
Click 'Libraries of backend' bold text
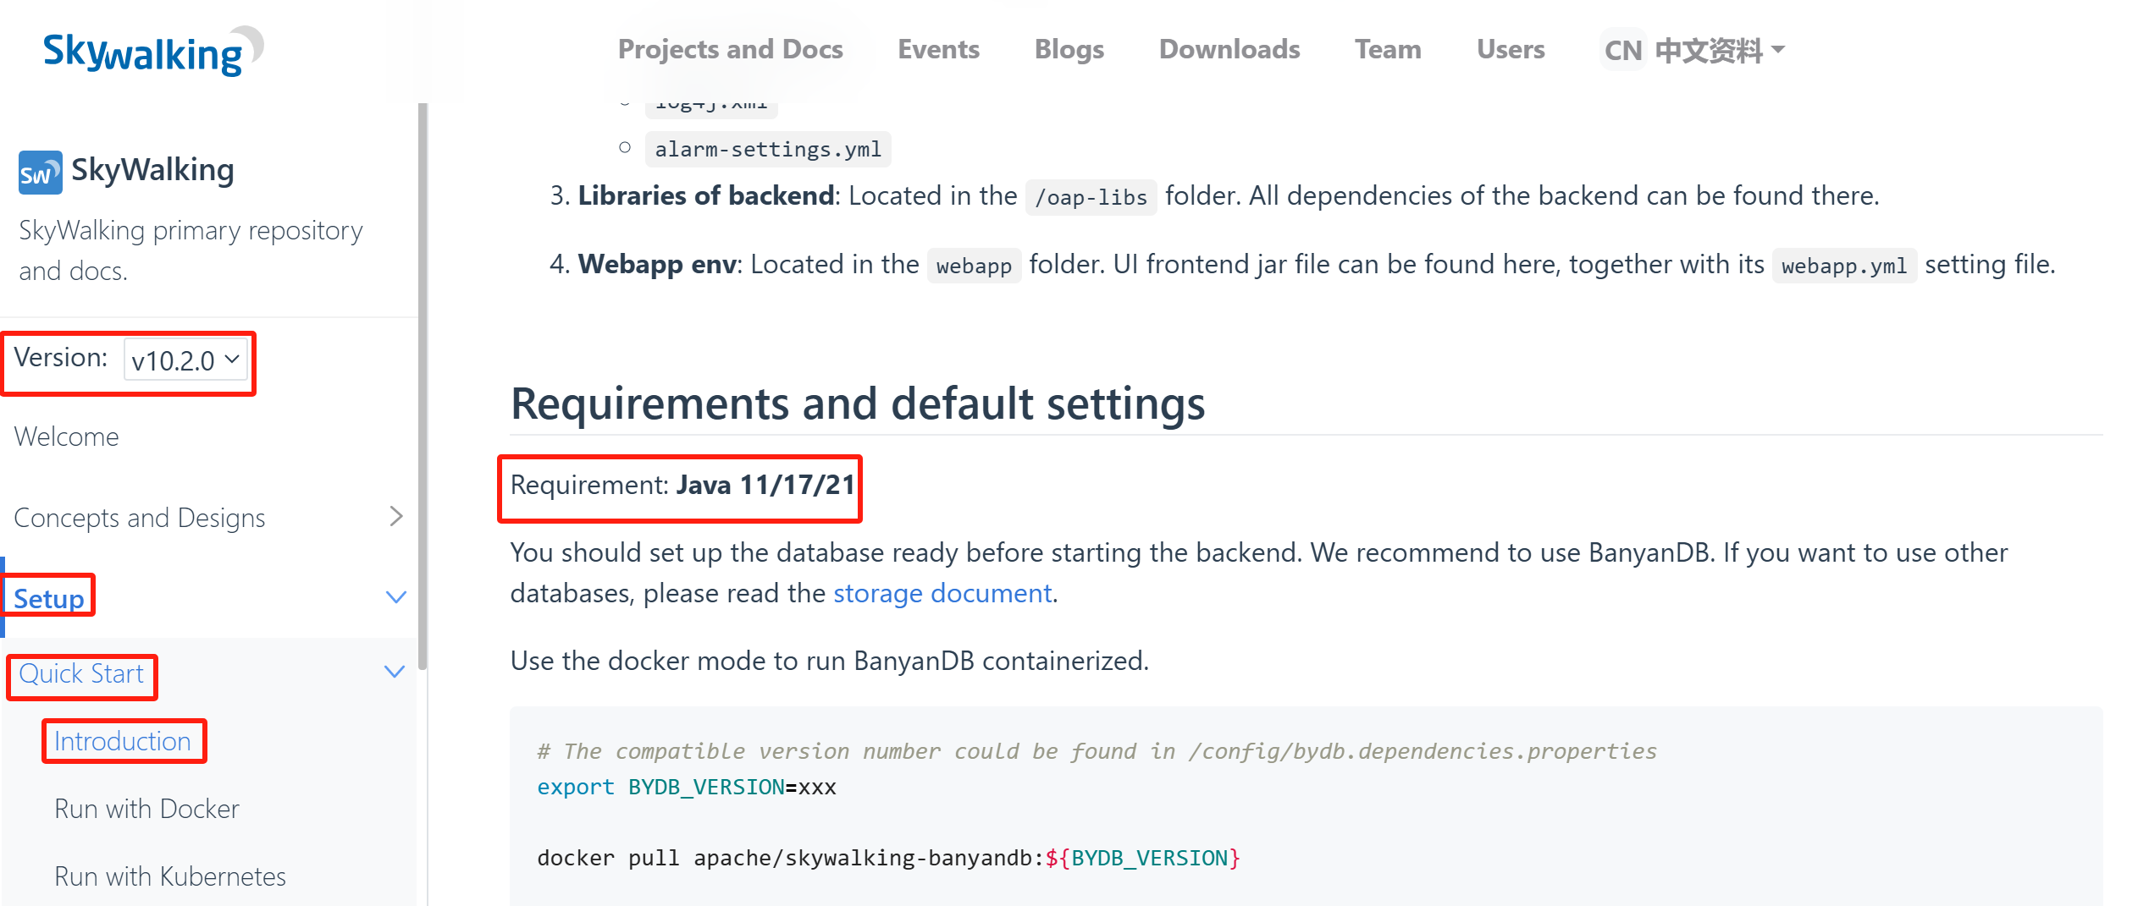coord(706,195)
